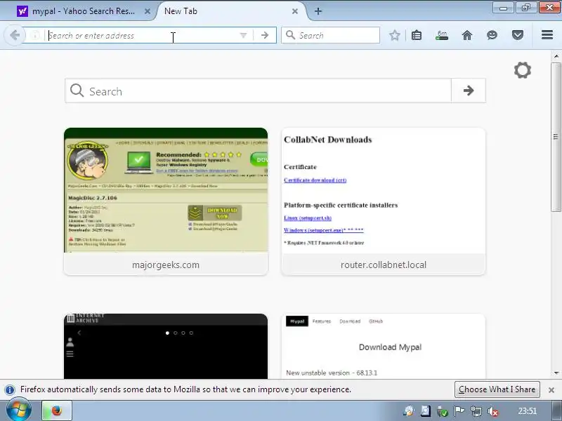
Task: Click the router.collabnet.local tile label
Action: (x=384, y=265)
